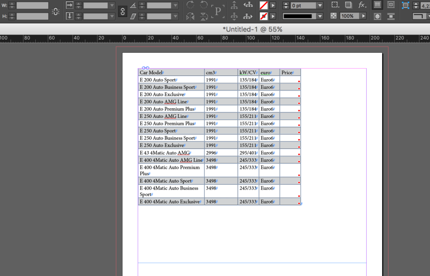Image resolution: width=430 pixels, height=276 pixels.
Task: Click the Select Content icon
Action: [234, 16]
